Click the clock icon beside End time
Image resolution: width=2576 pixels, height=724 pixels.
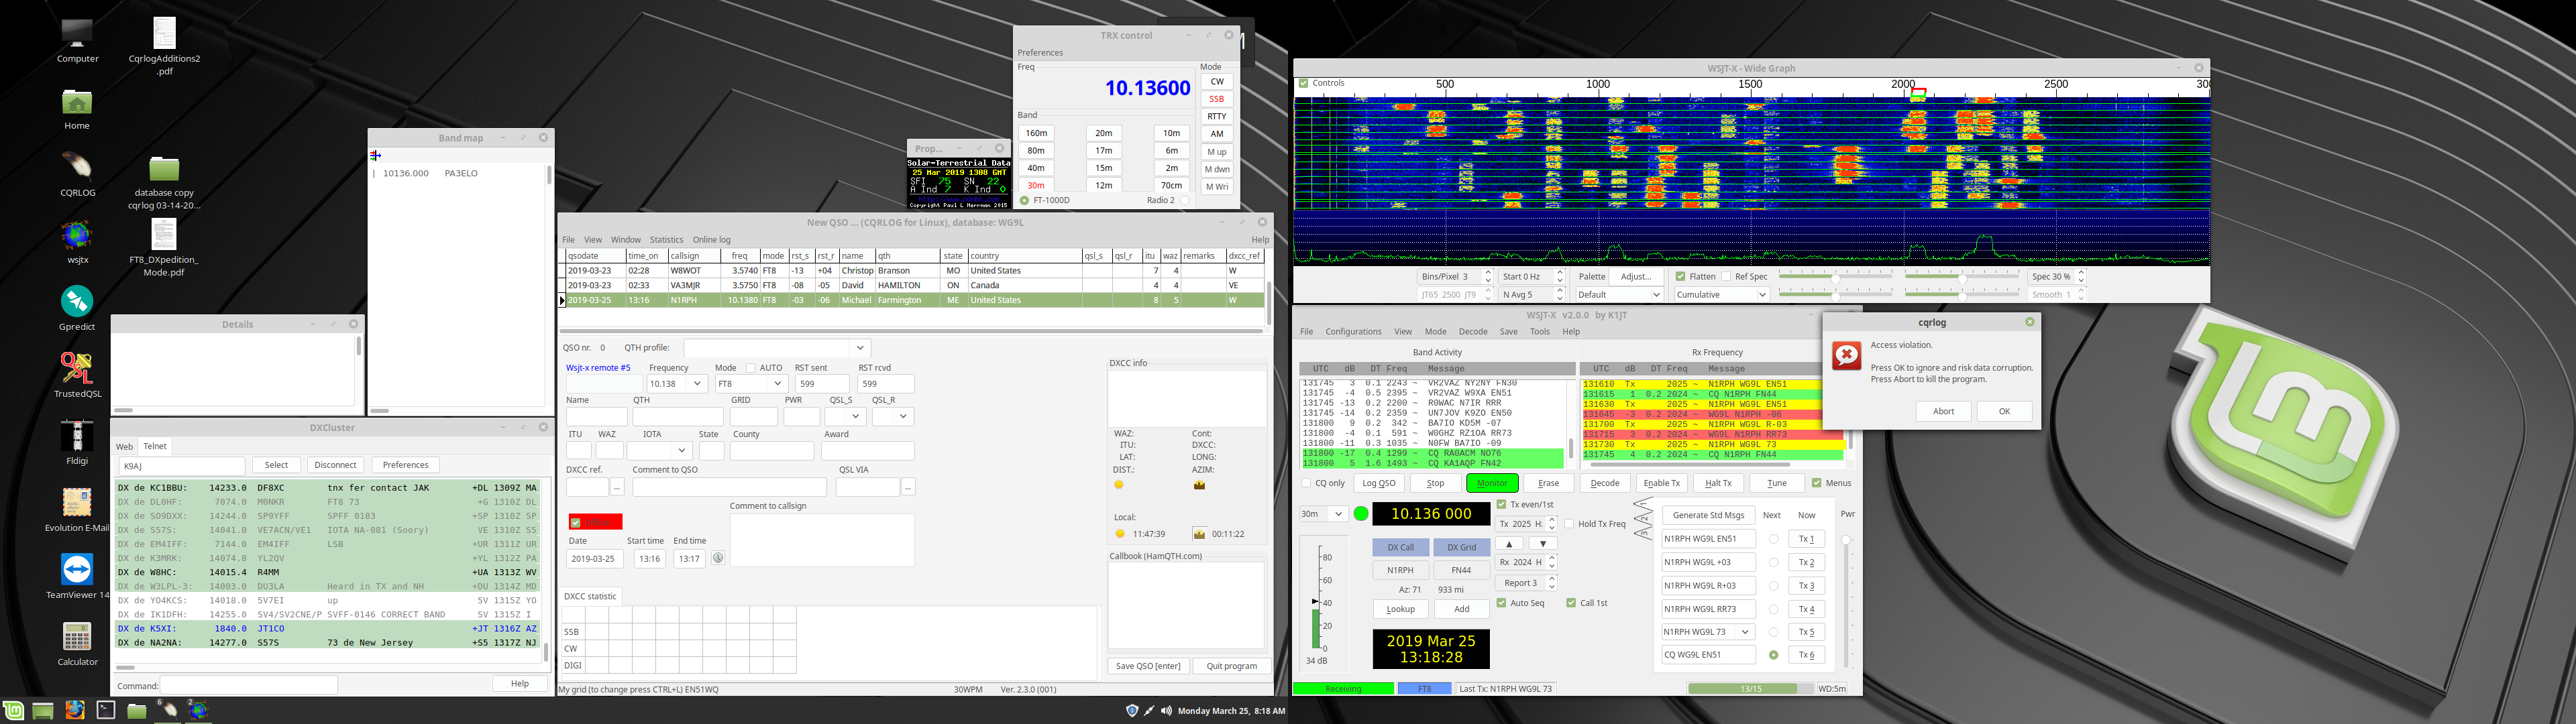[718, 558]
